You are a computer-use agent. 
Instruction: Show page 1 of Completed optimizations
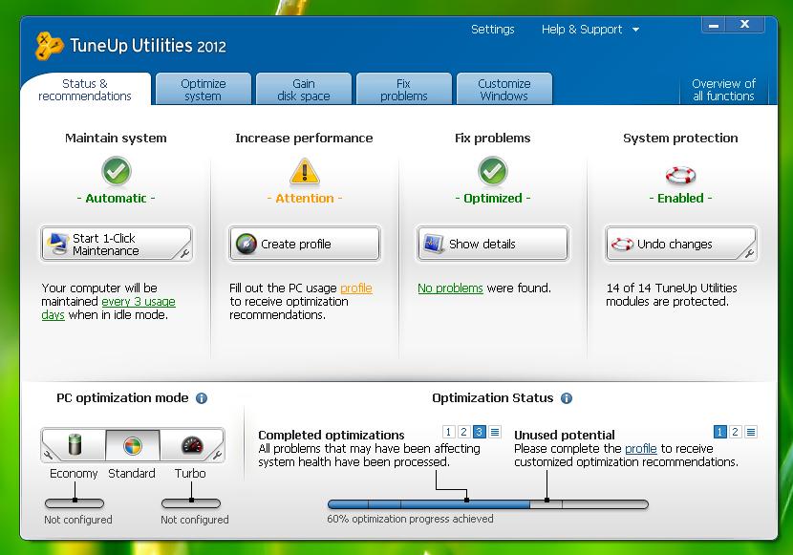tap(448, 432)
